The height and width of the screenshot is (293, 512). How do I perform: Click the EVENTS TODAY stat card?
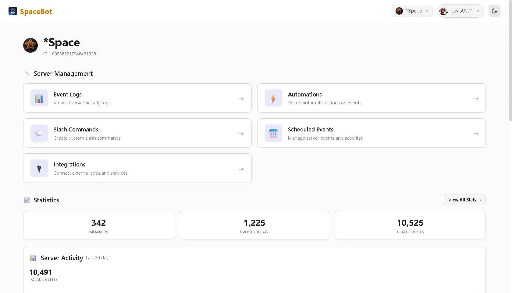click(254, 225)
